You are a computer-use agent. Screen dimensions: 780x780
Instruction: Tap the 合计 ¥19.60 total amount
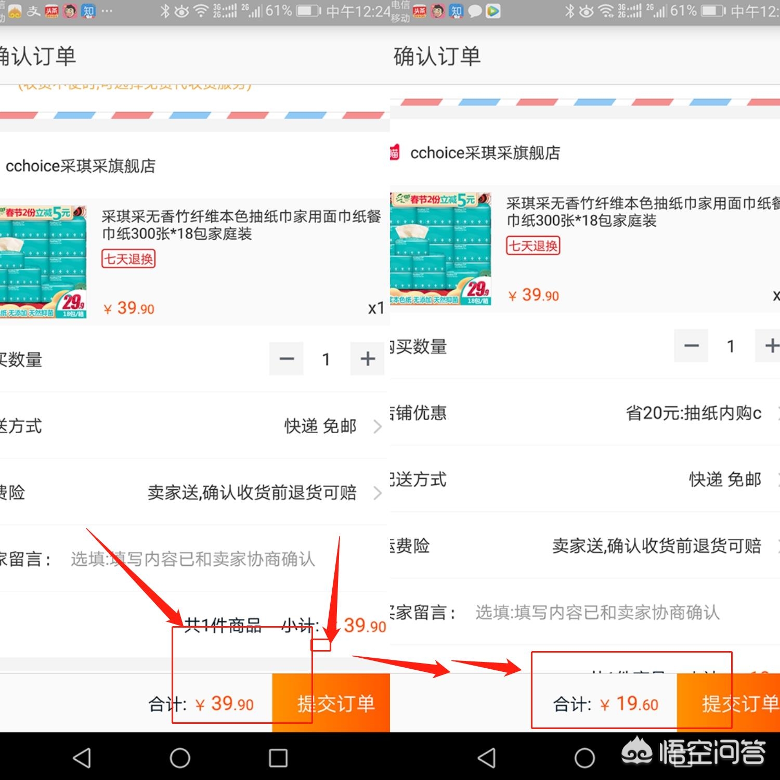(606, 704)
